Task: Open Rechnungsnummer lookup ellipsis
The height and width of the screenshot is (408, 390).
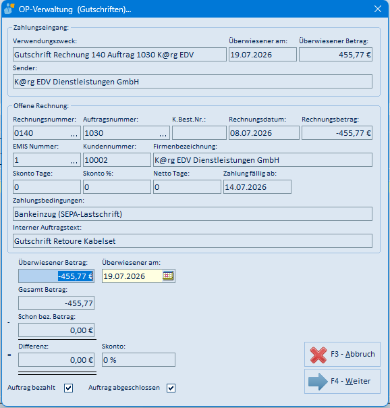Action: pos(74,133)
